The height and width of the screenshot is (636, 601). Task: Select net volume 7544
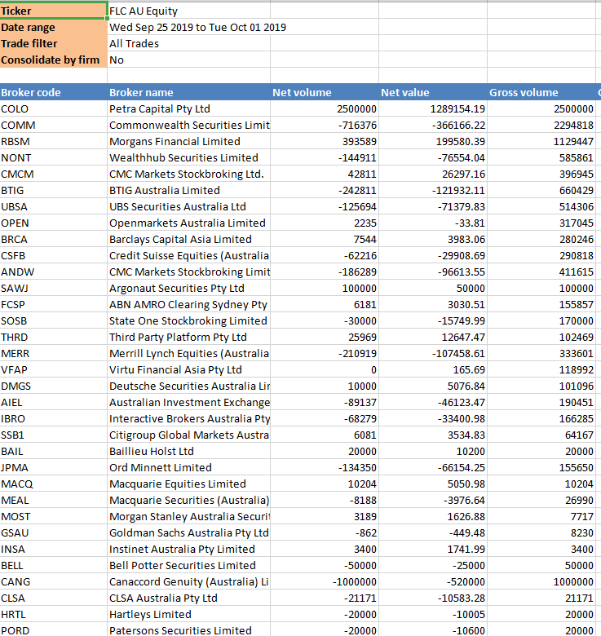pyautogui.click(x=325, y=239)
